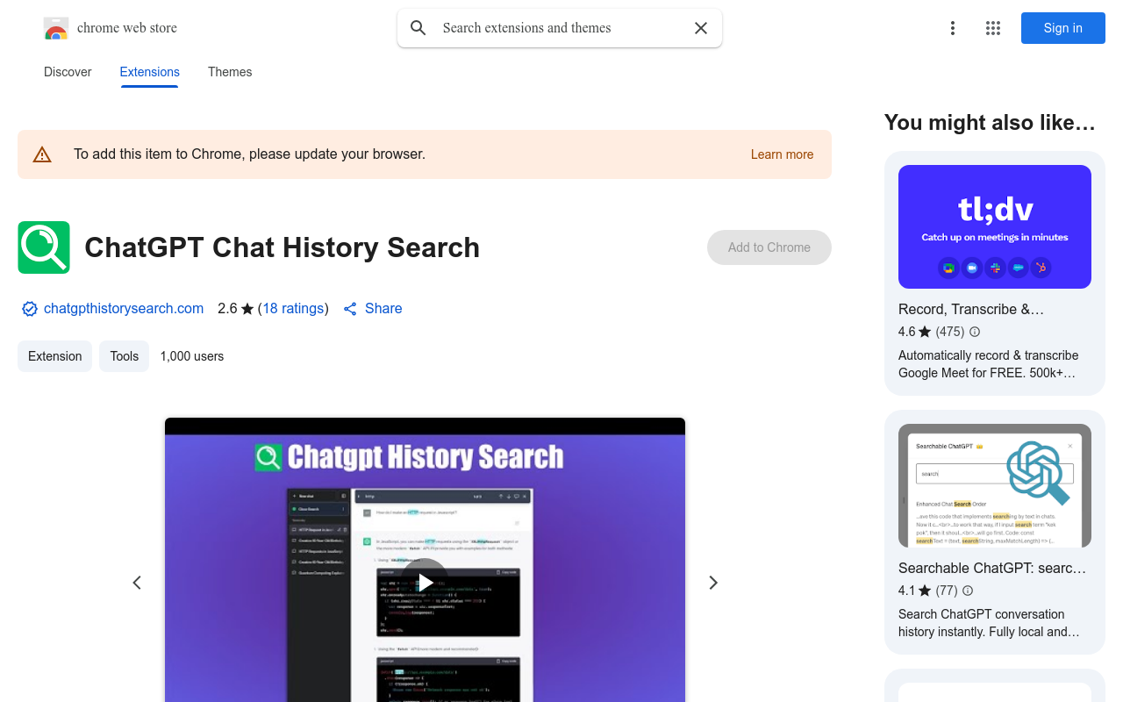Open the chatgpthistorysearch.com website link
Image resolution: width=1123 pixels, height=702 pixels.
click(124, 308)
